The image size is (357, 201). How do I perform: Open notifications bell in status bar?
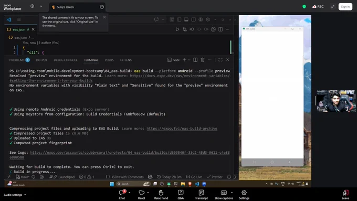(229, 177)
